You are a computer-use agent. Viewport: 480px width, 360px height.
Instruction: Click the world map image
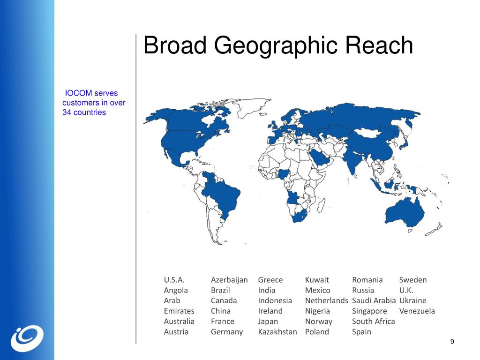pyautogui.click(x=296, y=171)
